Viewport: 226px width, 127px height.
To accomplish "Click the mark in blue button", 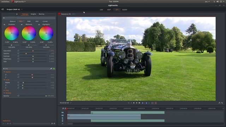I will coord(143,103).
